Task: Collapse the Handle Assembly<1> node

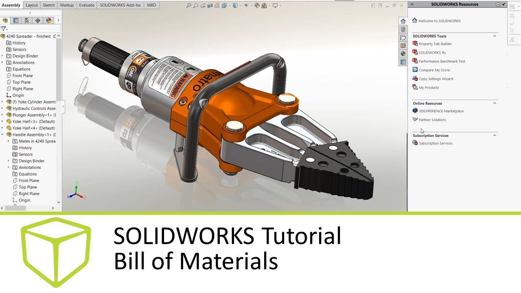Action: point(2,135)
